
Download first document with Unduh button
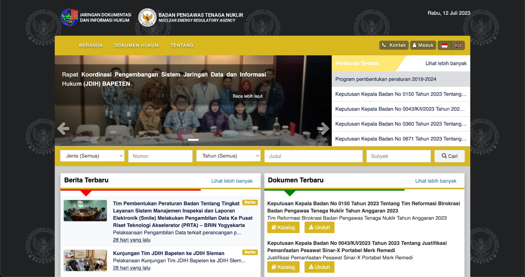pos(319,228)
